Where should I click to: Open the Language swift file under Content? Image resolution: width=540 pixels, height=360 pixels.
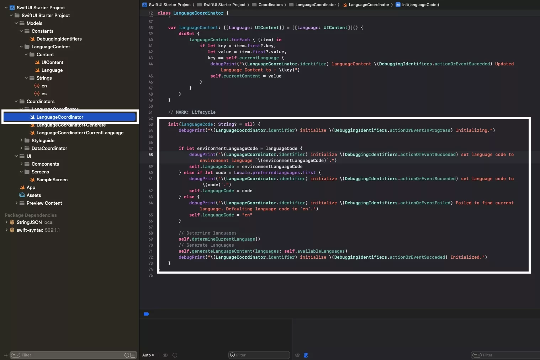click(x=52, y=70)
